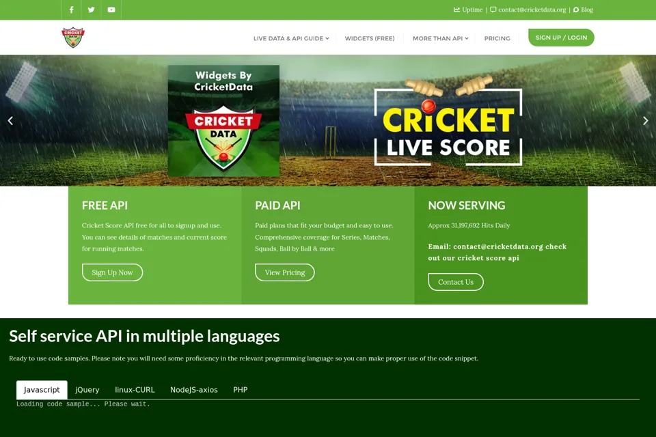Viewport: 656px width, 437px height.
Task: Click contact@cricketdata.org email in top bar
Action: pos(532,10)
